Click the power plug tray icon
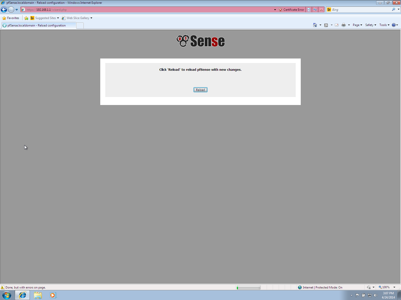Screen dimensions: 401x300 pos(363,295)
